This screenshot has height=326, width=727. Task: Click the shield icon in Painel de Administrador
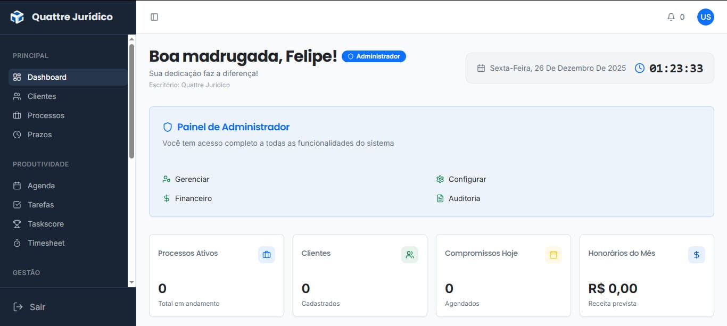click(168, 127)
